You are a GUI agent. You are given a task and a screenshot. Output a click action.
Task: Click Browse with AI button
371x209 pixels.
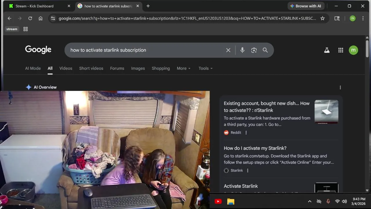[305, 6]
